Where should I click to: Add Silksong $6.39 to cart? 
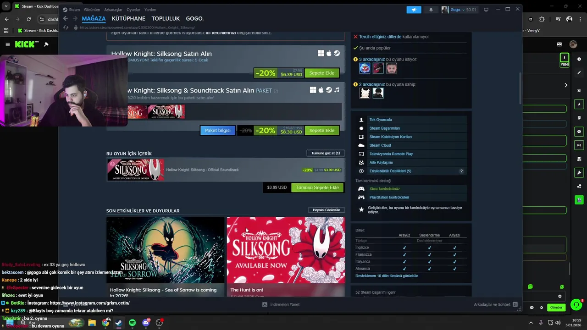pos(321,73)
